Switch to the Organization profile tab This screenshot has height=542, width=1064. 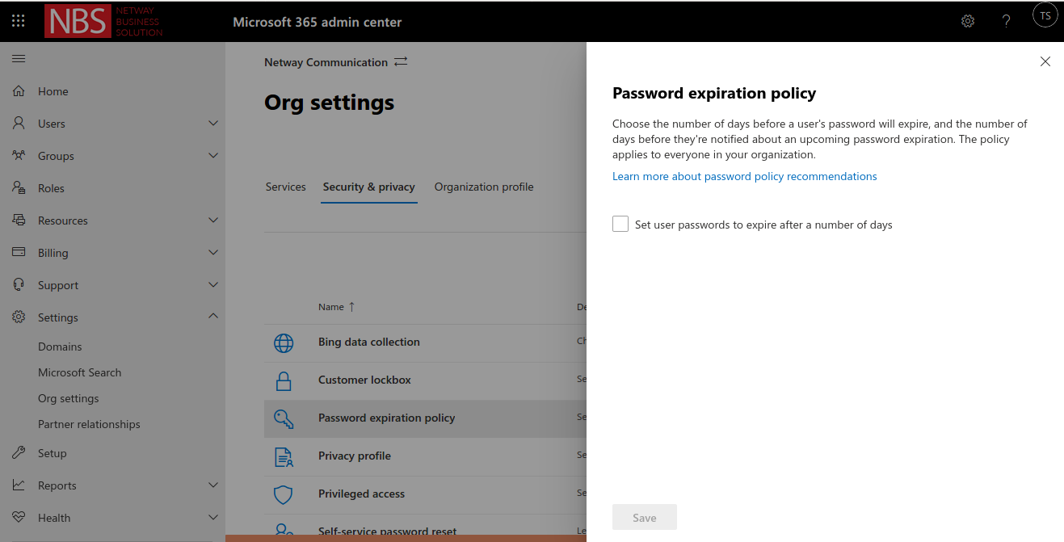[484, 187]
